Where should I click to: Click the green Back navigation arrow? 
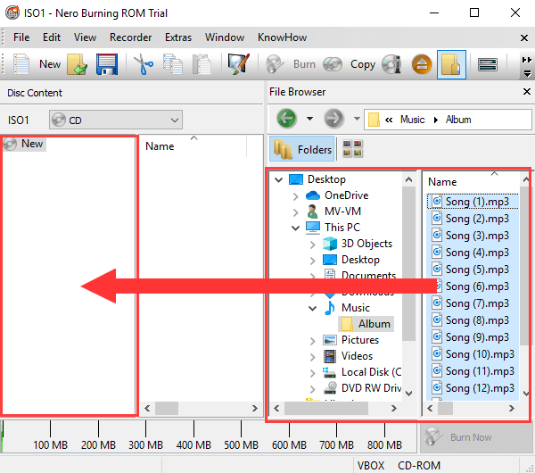tap(286, 119)
